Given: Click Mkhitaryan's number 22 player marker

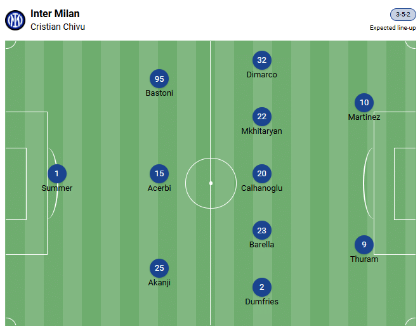Looking at the screenshot, I should pyautogui.click(x=261, y=117).
